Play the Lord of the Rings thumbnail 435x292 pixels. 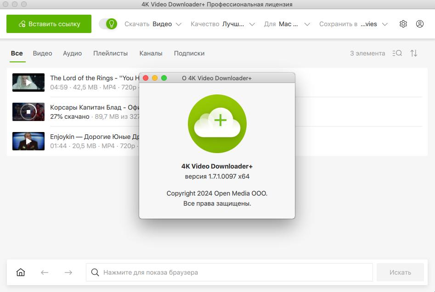28,83
